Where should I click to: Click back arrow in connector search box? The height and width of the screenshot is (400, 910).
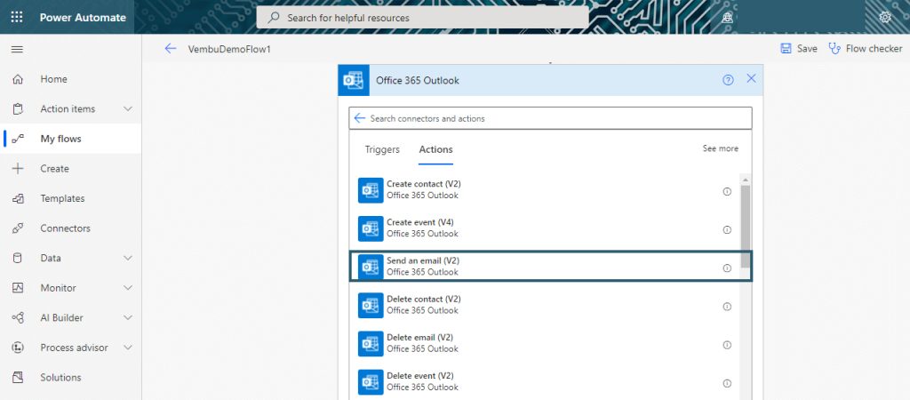tap(359, 118)
